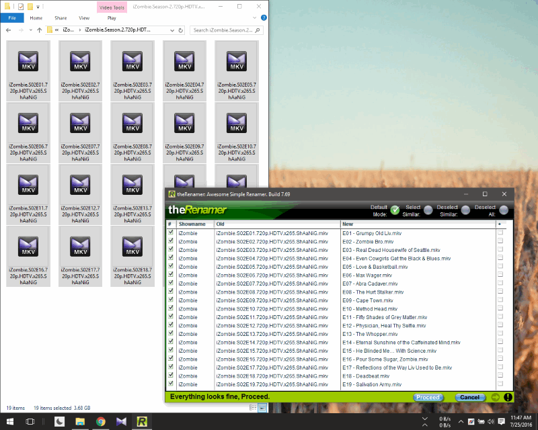This screenshot has height=430, width=538.
Task: Open Task View on the taskbar
Action: (x=30, y=421)
